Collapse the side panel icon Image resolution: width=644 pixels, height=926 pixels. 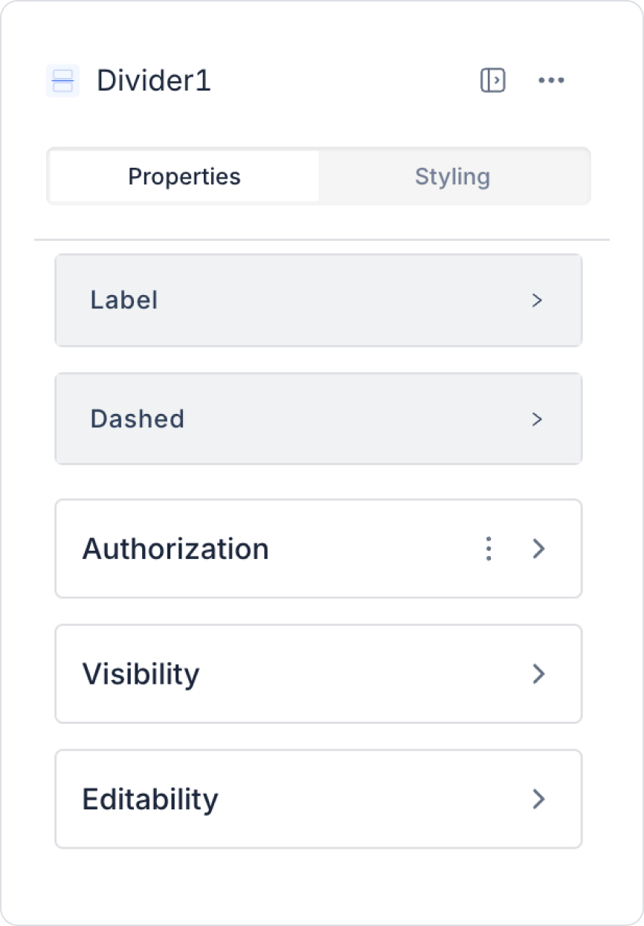tap(492, 80)
